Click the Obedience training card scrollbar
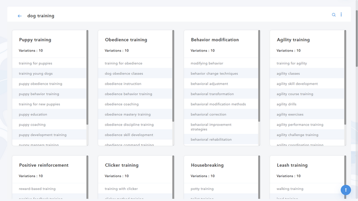This screenshot has width=358, height=201. [x=173, y=76]
